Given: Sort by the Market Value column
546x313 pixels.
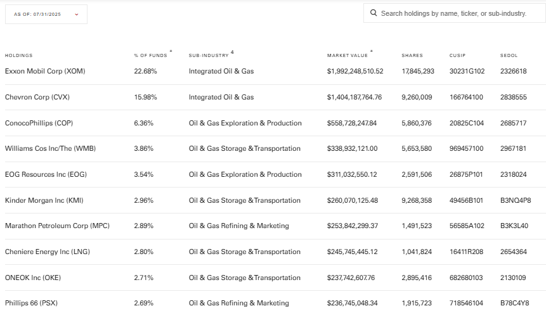Looking at the screenshot, I should (347, 56).
